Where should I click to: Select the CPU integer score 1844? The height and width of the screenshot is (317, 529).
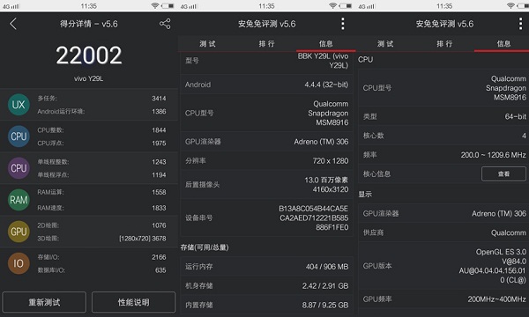click(159, 130)
